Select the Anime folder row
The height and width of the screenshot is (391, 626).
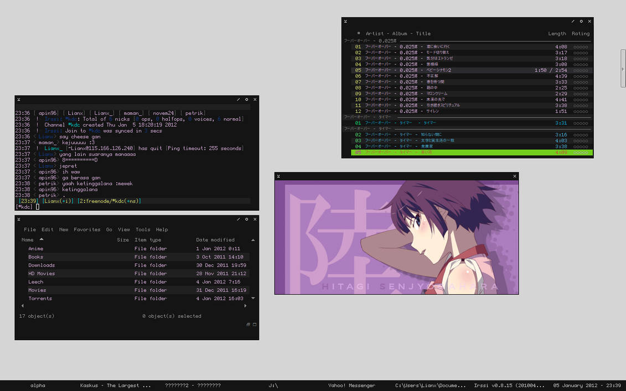(134, 248)
